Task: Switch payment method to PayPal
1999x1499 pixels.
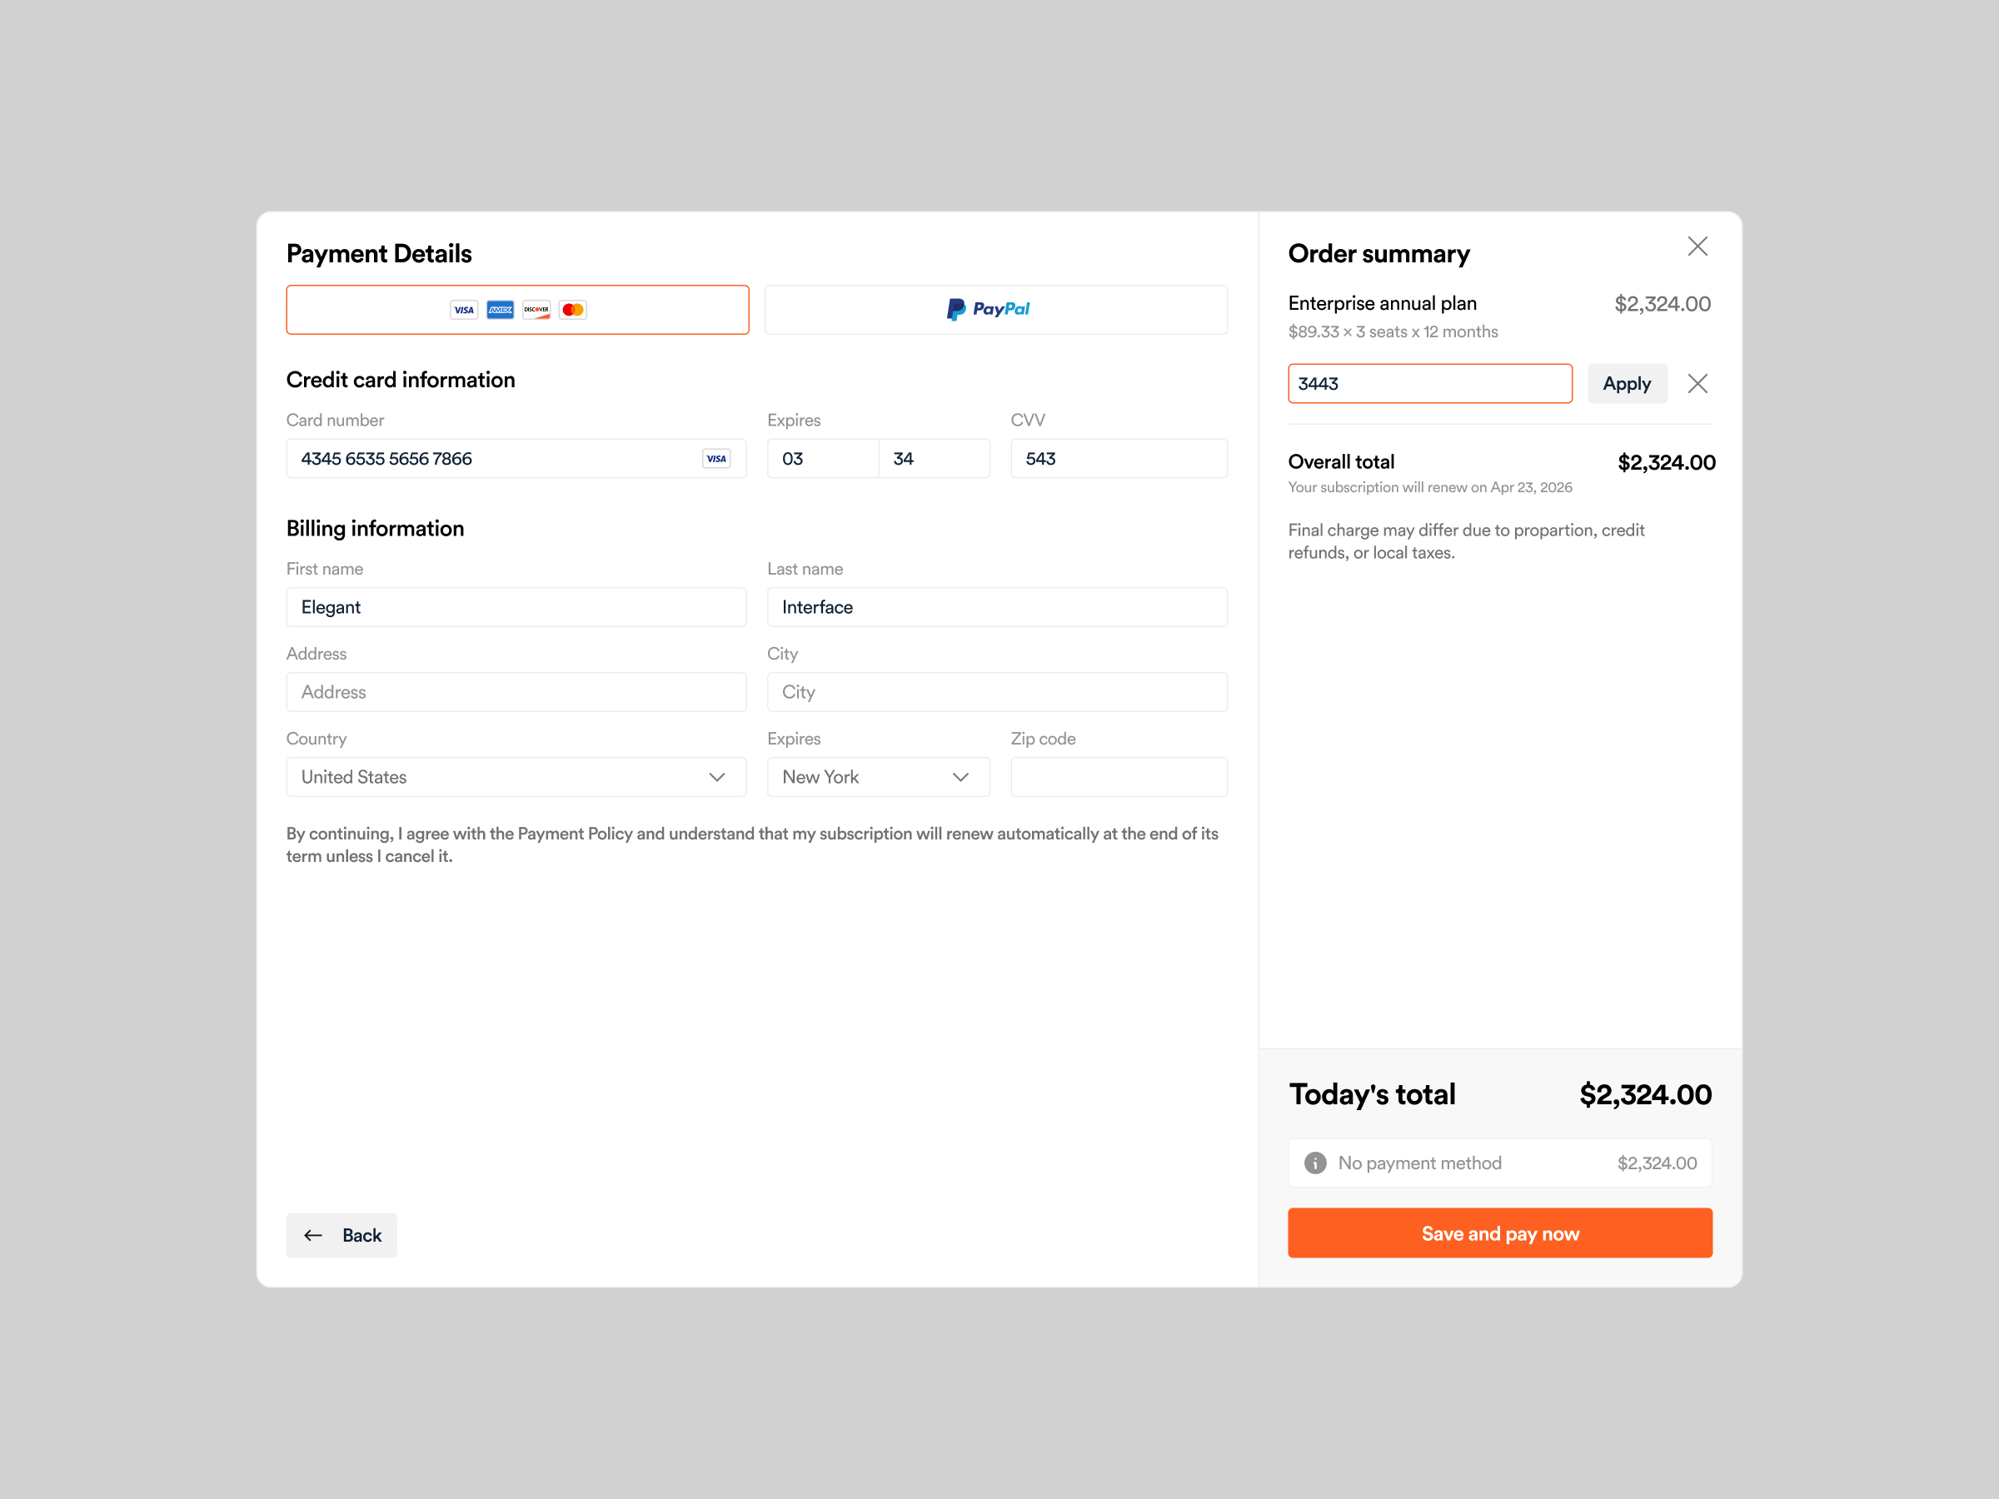Action: pos(995,309)
